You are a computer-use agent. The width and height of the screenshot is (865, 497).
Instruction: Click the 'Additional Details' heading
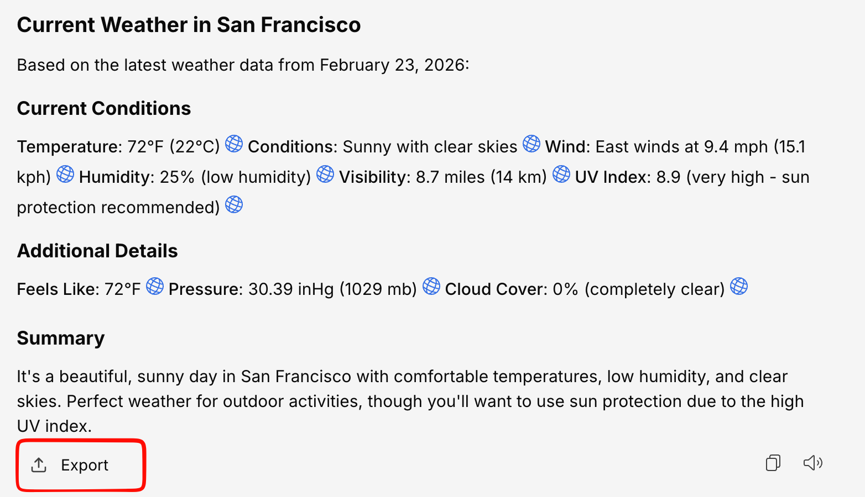click(x=97, y=251)
